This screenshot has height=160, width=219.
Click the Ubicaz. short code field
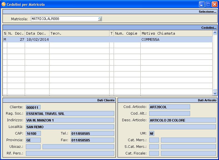pyautogui.click(x=33, y=147)
